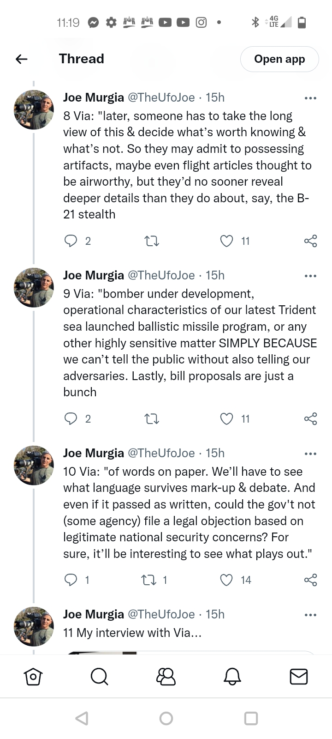Like the tweet starting with 9 Via
This screenshot has width=332, height=739.
pos(226,419)
